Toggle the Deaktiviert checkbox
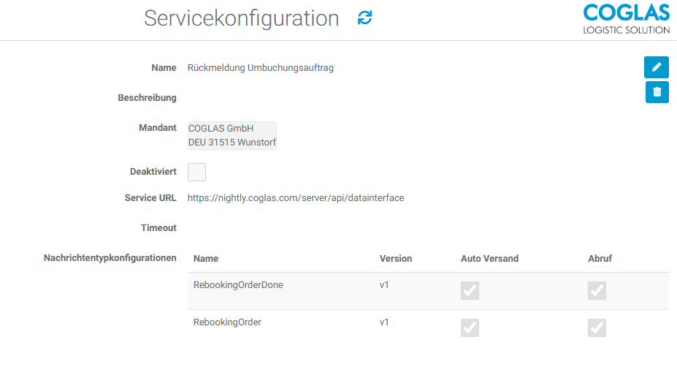Viewport: 677px width, 367px height. [x=196, y=172]
